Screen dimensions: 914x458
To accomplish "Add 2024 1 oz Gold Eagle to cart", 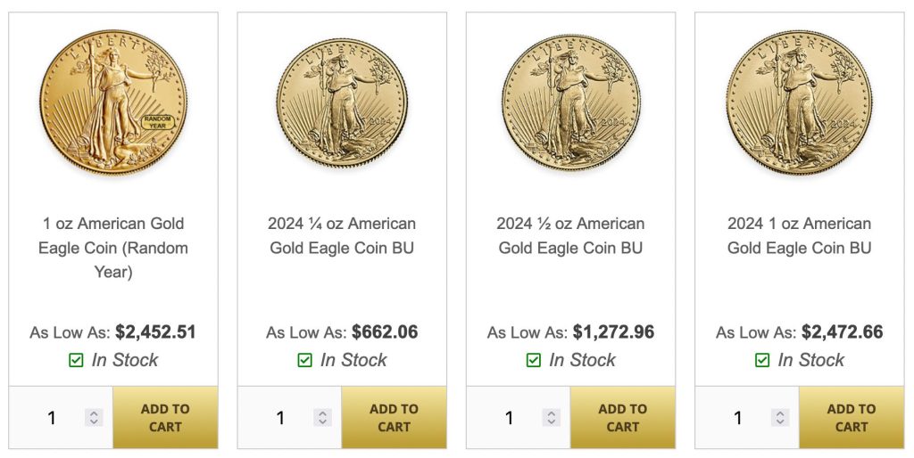I will pos(851,418).
